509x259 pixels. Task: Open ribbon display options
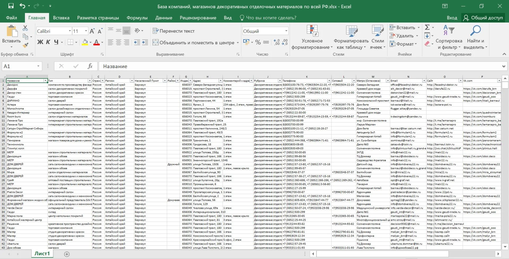(445, 6)
